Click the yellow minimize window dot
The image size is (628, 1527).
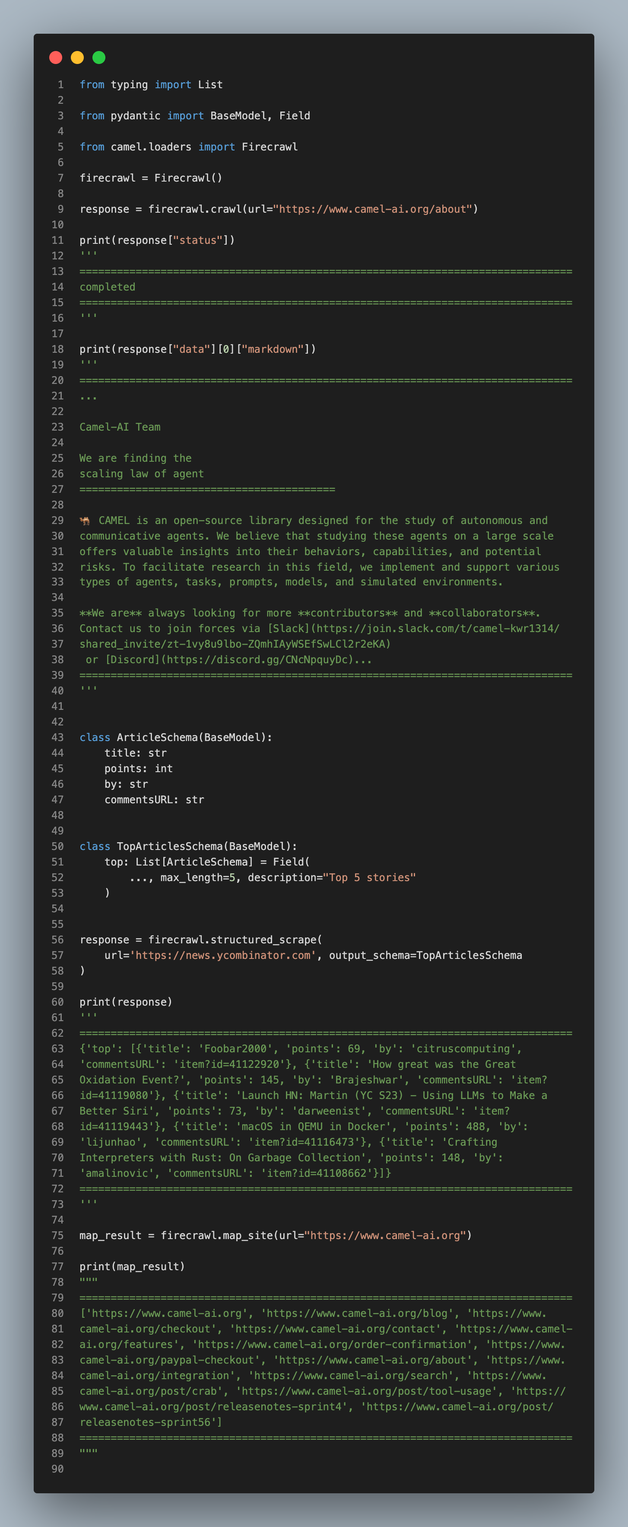click(77, 58)
